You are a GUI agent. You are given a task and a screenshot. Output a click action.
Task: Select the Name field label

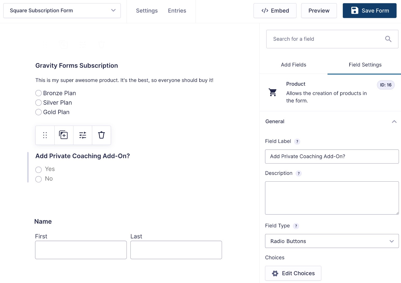point(43,222)
